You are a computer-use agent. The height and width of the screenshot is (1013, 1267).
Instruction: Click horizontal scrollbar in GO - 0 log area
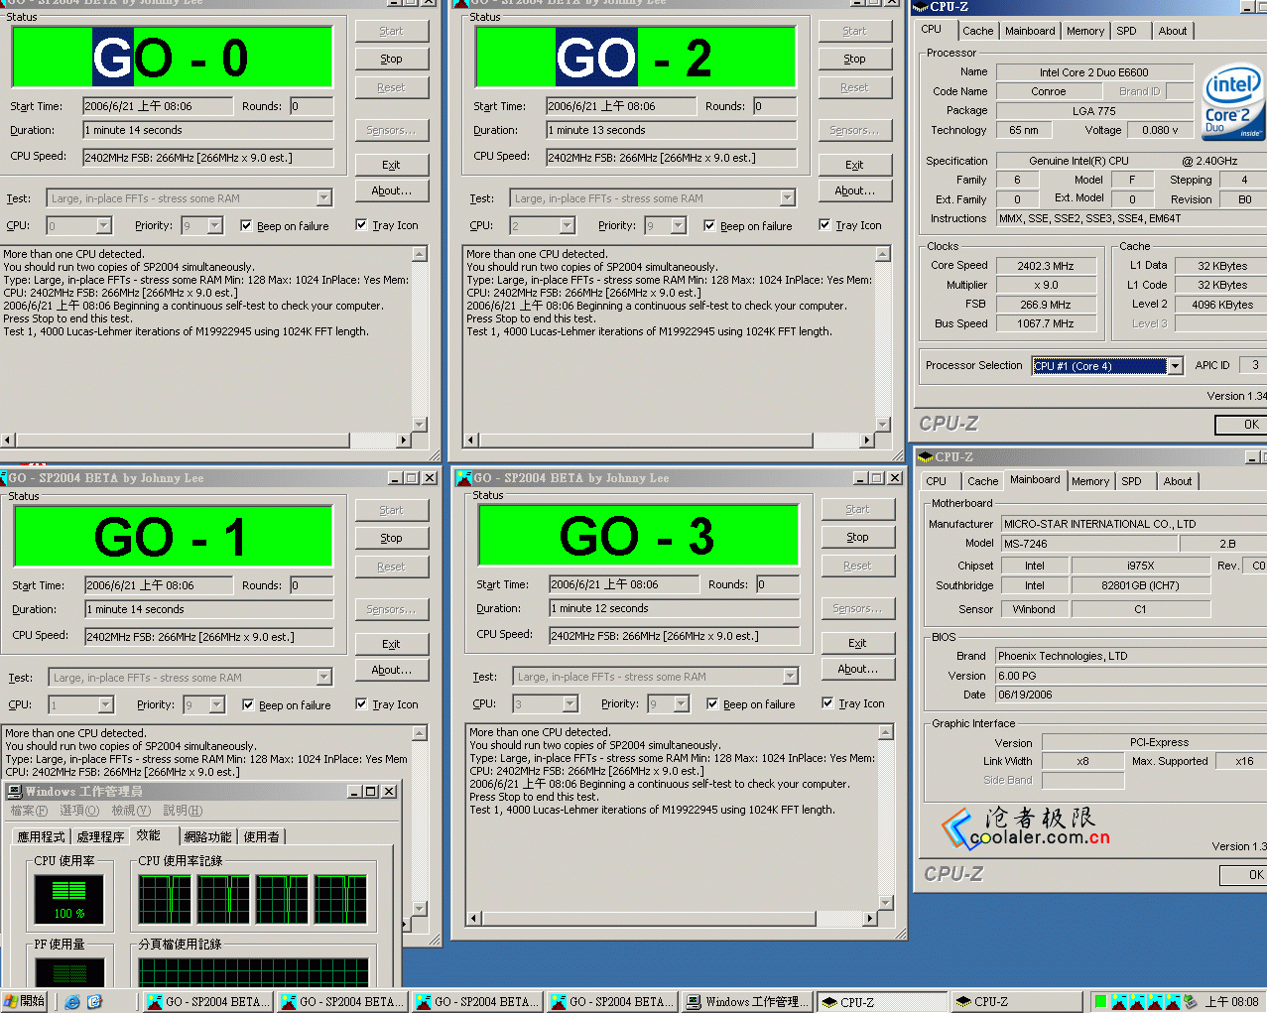pos(205,440)
